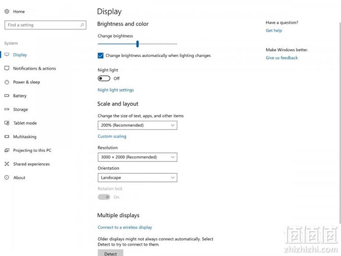Click the Tablet mode icon
This screenshot has height=256, width=341.
tap(7, 123)
